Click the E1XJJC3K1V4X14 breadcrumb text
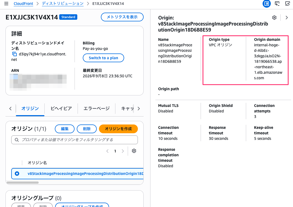This screenshot has width=293, height=207. pos(108,4)
